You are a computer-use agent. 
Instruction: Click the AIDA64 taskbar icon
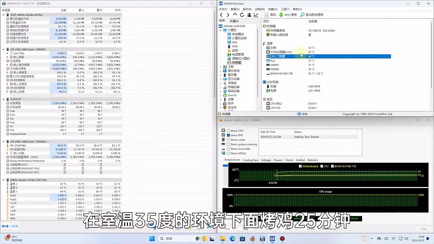pyautogui.click(x=272, y=239)
